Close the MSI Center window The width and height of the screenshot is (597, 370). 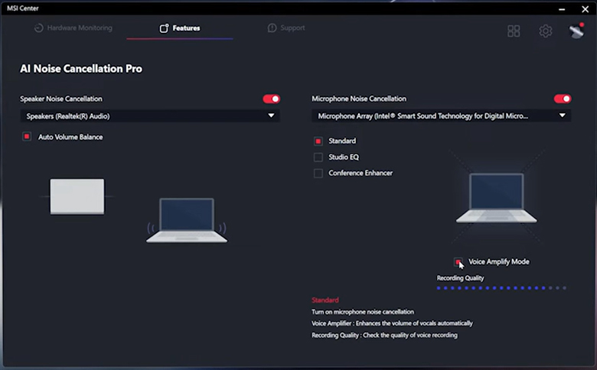click(586, 8)
